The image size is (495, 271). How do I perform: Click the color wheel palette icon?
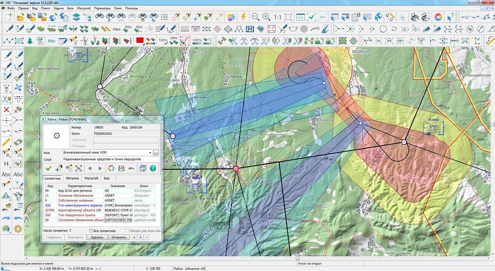pyautogui.click(x=438, y=17)
